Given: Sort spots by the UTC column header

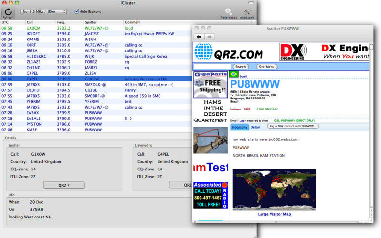Looking at the screenshot, I should point(13,22).
